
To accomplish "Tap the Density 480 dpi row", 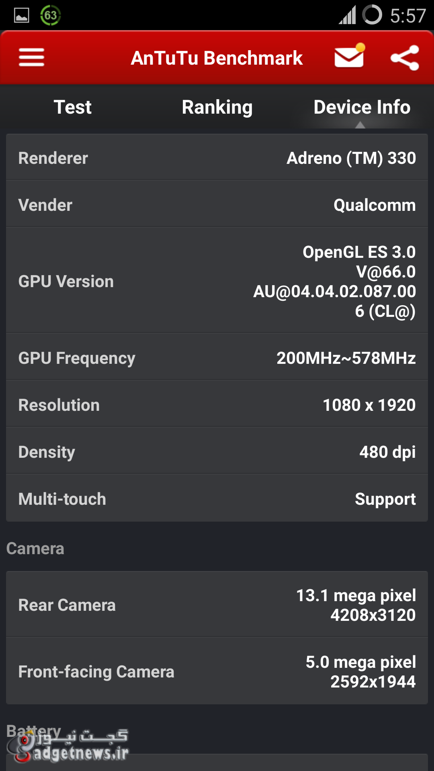I will click(217, 452).
